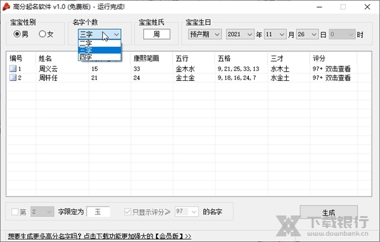The width and height of the screenshot is (380, 242).
Task: Click the 宝宝姓氏 input containing 周
Action: click(156, 34)
